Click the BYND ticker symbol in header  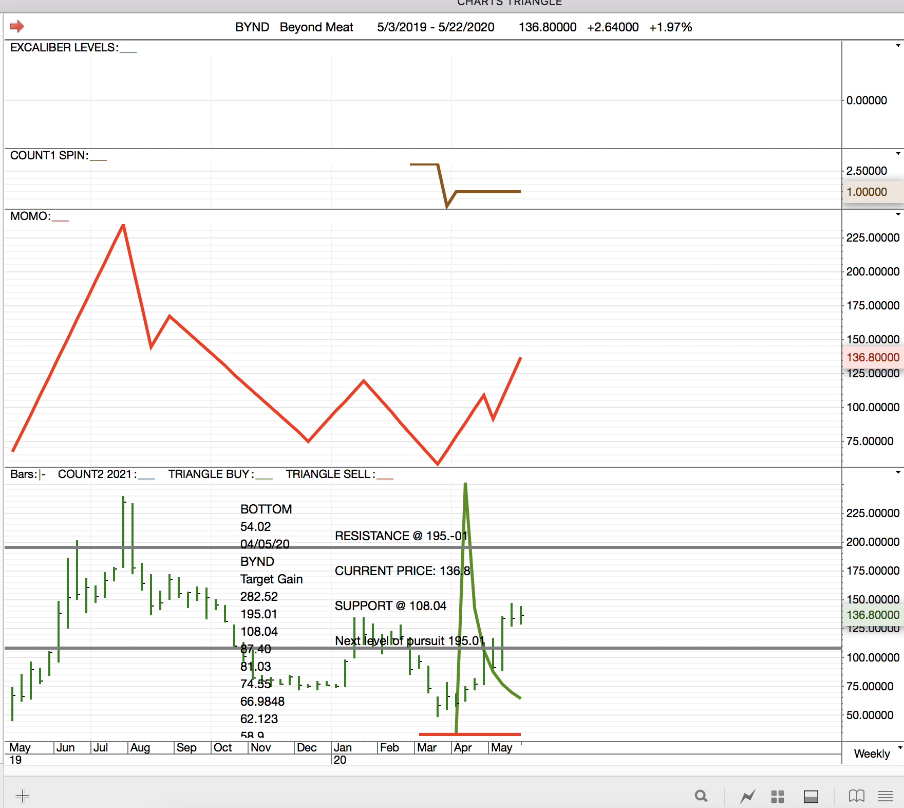point(252,27)
